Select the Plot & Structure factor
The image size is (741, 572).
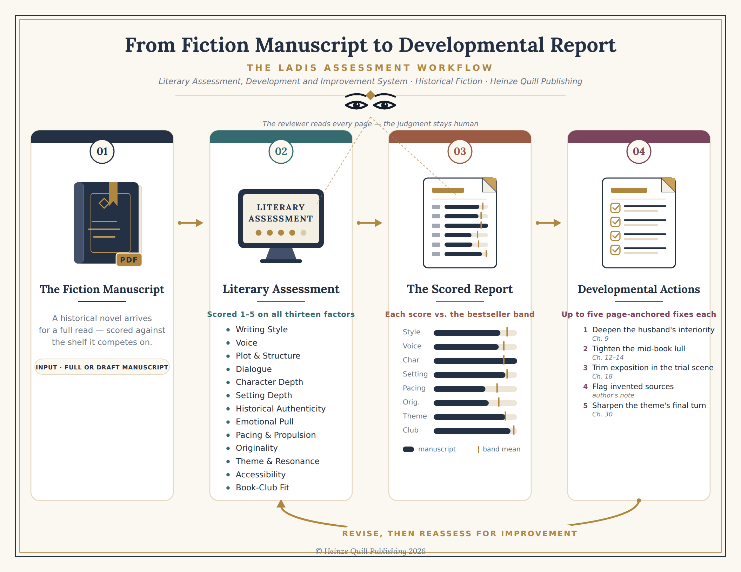click(x=268, y=356)
